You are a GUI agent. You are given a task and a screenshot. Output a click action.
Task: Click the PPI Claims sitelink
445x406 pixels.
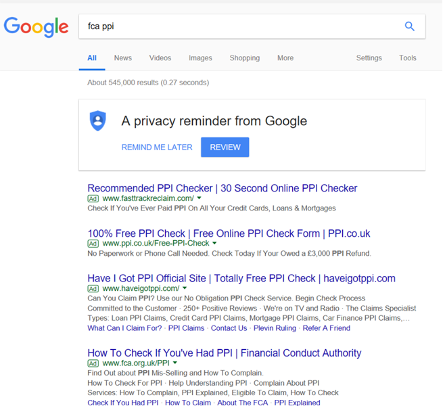(186, 328)
